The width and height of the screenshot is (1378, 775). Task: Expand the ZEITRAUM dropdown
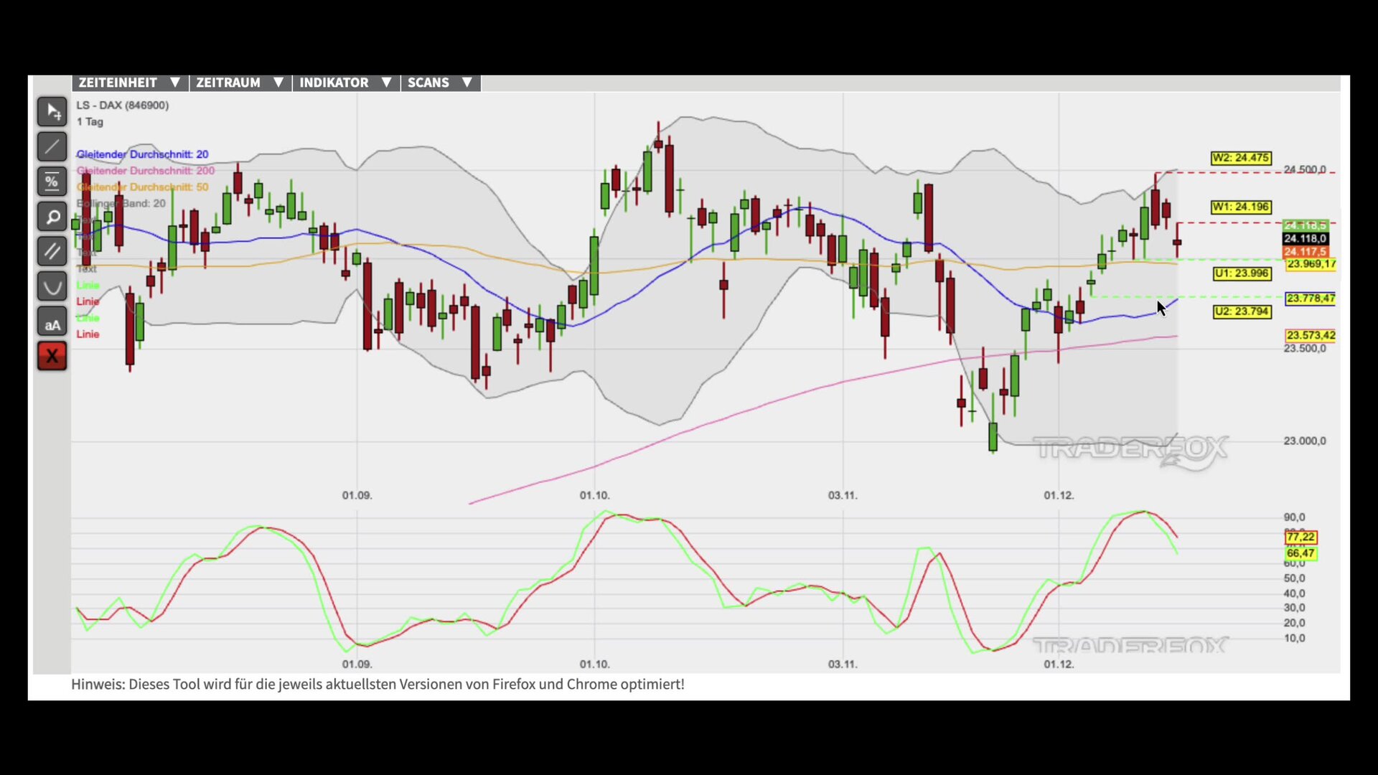pos(240,83)
